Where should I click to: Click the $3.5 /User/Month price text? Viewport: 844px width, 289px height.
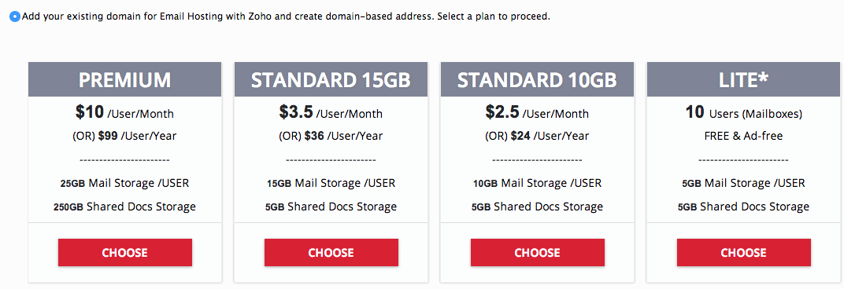[331, 113]
